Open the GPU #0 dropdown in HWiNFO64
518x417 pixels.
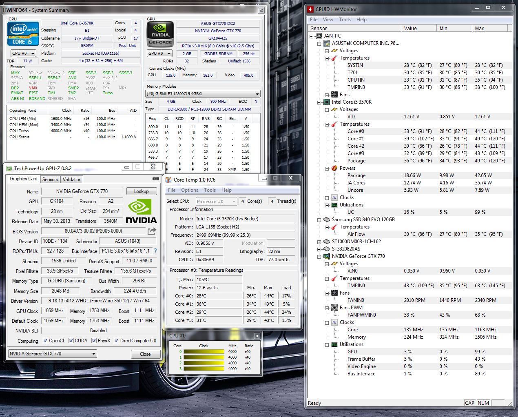(159, 53)
